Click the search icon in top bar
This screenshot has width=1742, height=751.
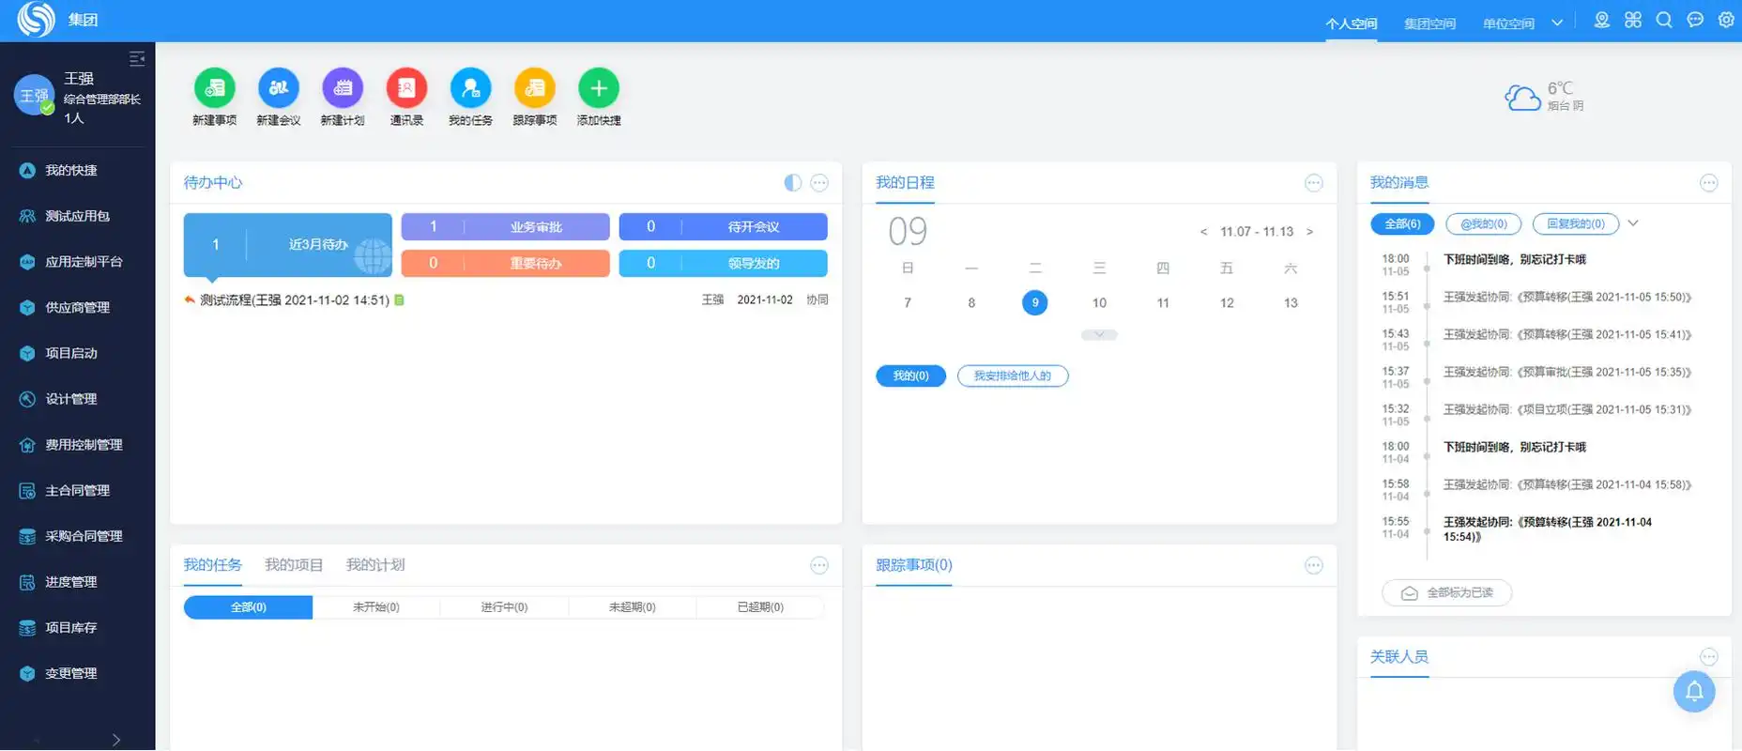point(1664,20)
